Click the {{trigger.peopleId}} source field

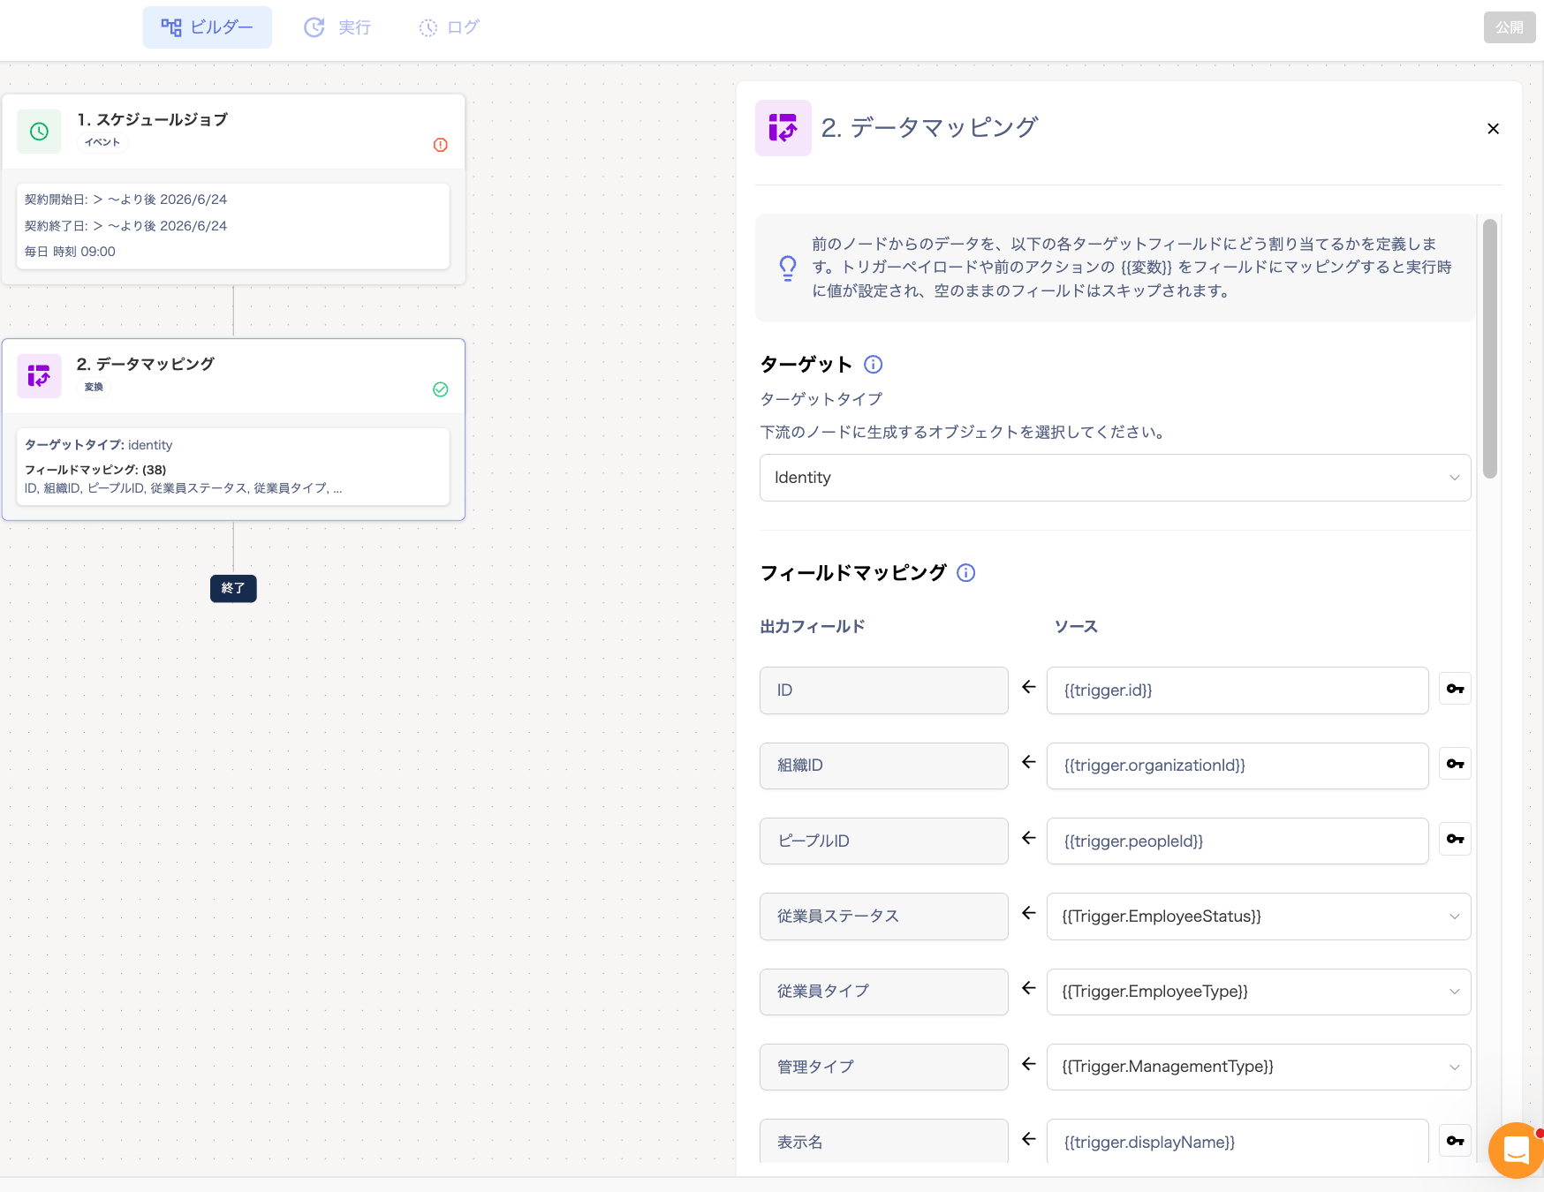tap(1237, 841)
